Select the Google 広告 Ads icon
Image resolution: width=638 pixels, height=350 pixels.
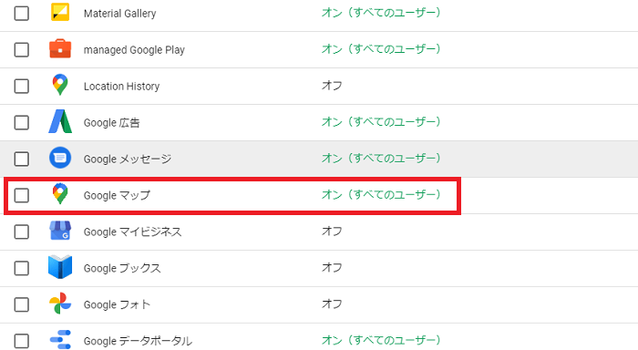(x=60, y=121)
